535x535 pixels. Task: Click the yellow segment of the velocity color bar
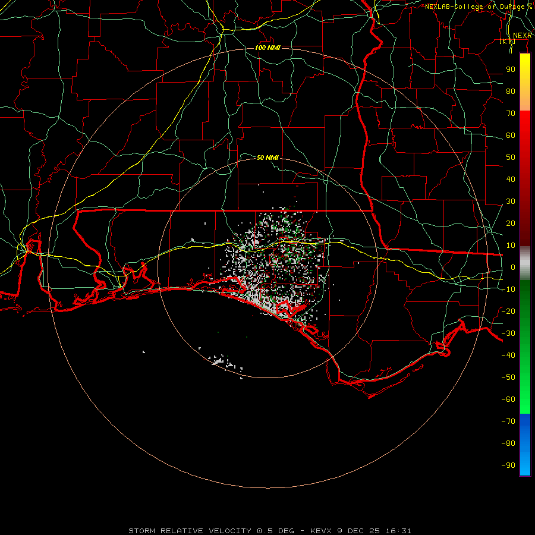(525, 82)
